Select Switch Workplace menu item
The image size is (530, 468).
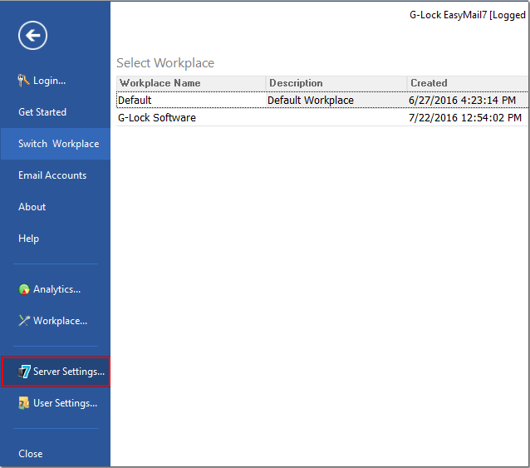[56, 144]
